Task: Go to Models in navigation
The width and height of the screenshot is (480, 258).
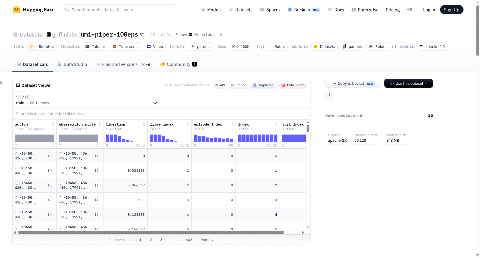Action: [x=211, y=10]
